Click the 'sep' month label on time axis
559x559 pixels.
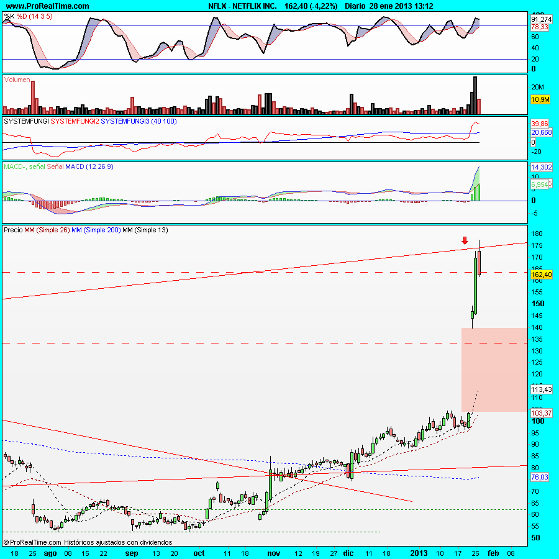[x=132, y=553]
